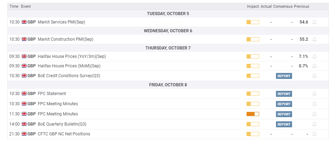Open REPORT for 11:30 FPC Meeting Minutes
The width and height of the screenshot is (332, 141).
[x=284, y=114]
